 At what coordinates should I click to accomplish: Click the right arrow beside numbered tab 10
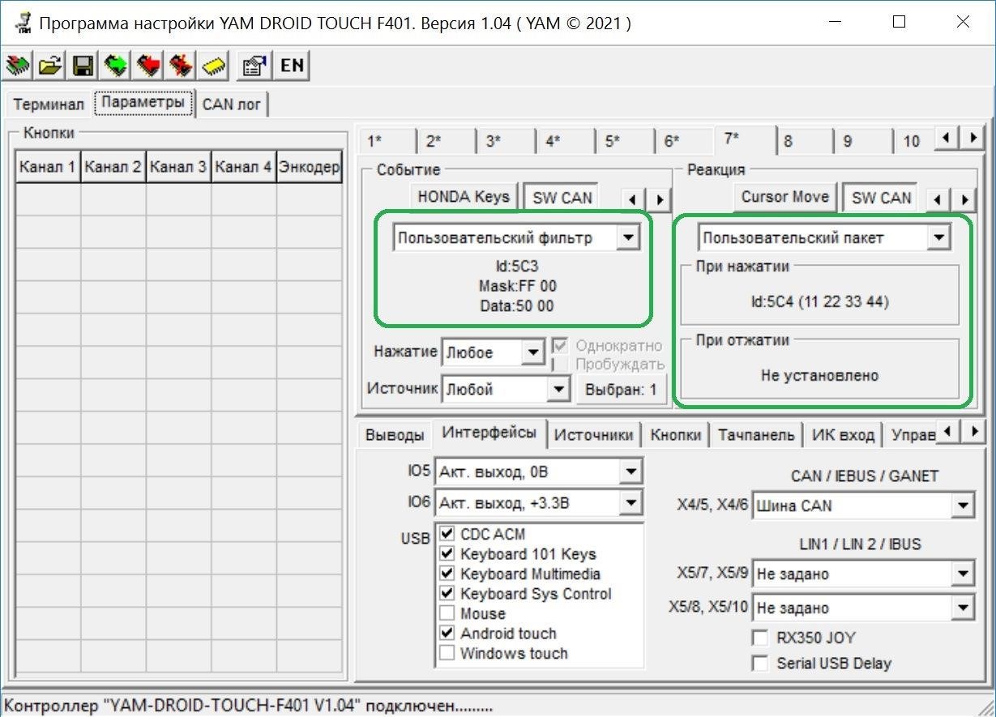971,139
